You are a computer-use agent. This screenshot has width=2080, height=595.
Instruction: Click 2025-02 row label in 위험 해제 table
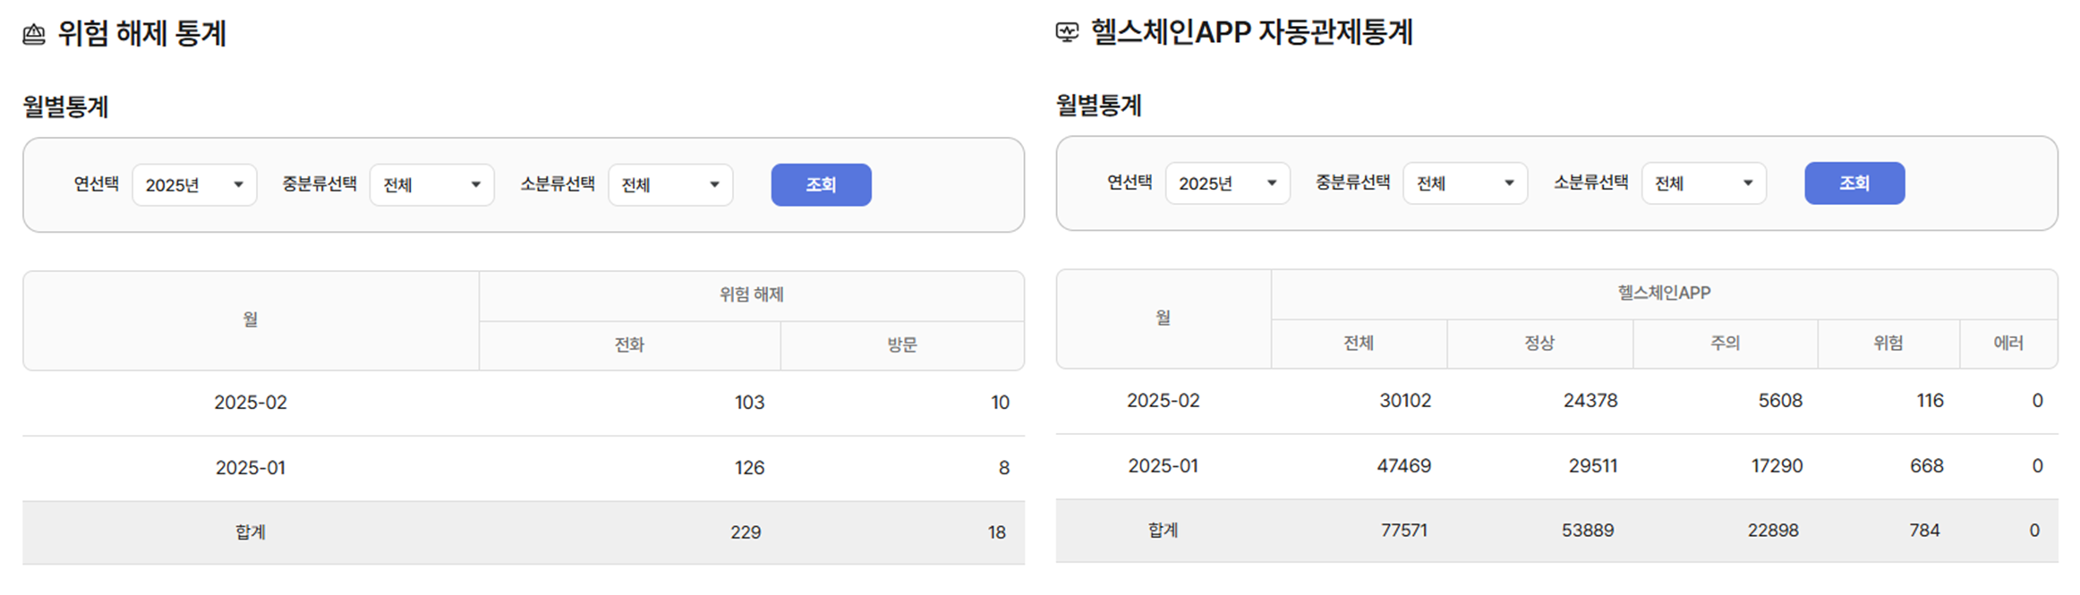click(x=251, y=403)
